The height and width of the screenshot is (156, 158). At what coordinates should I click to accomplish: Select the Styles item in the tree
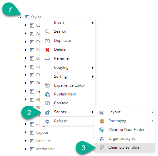(x=36, y=17)
